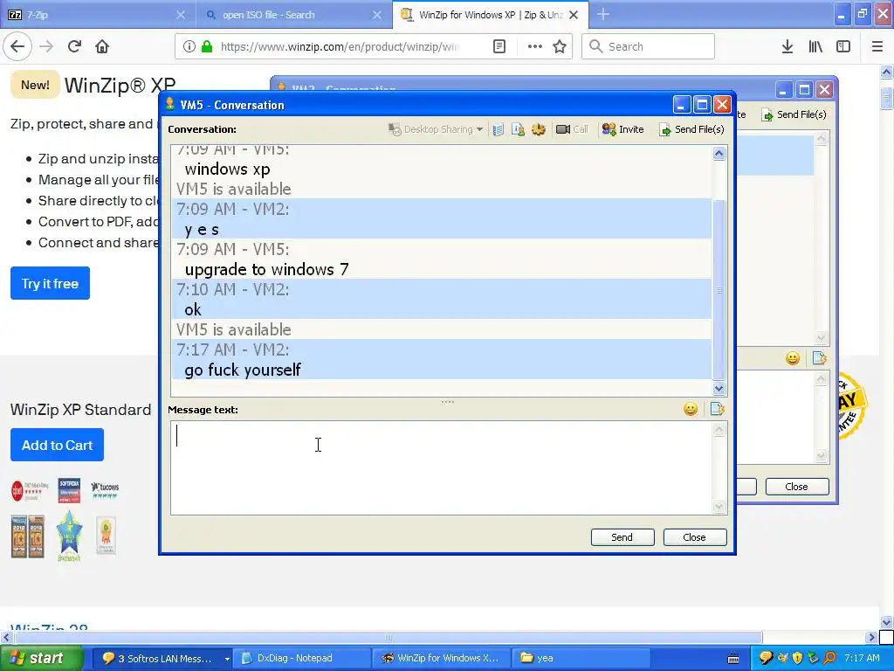This screenshot has width=894, height=671.
Task: Go forward in browser history
Action: coord(46,46)
